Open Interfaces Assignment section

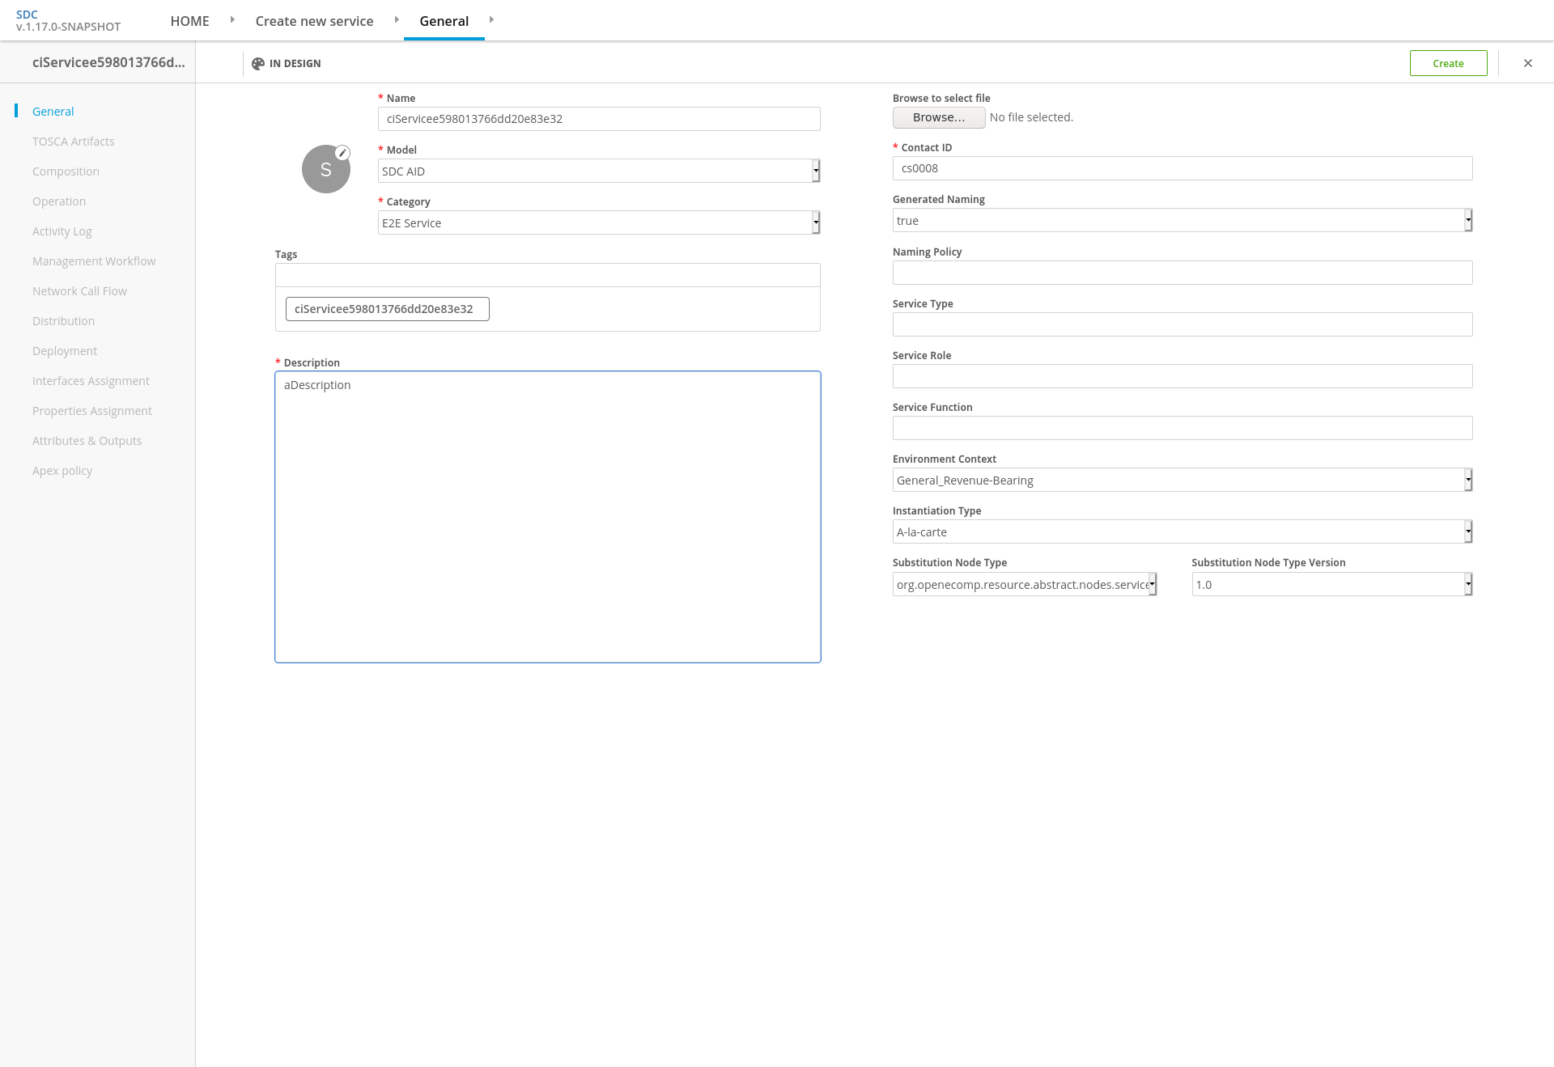click(91, 381)
